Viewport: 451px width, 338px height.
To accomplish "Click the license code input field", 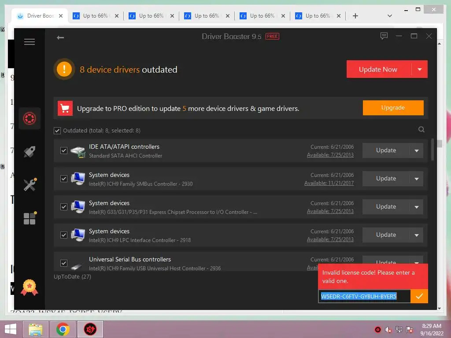I will [364, 296].
